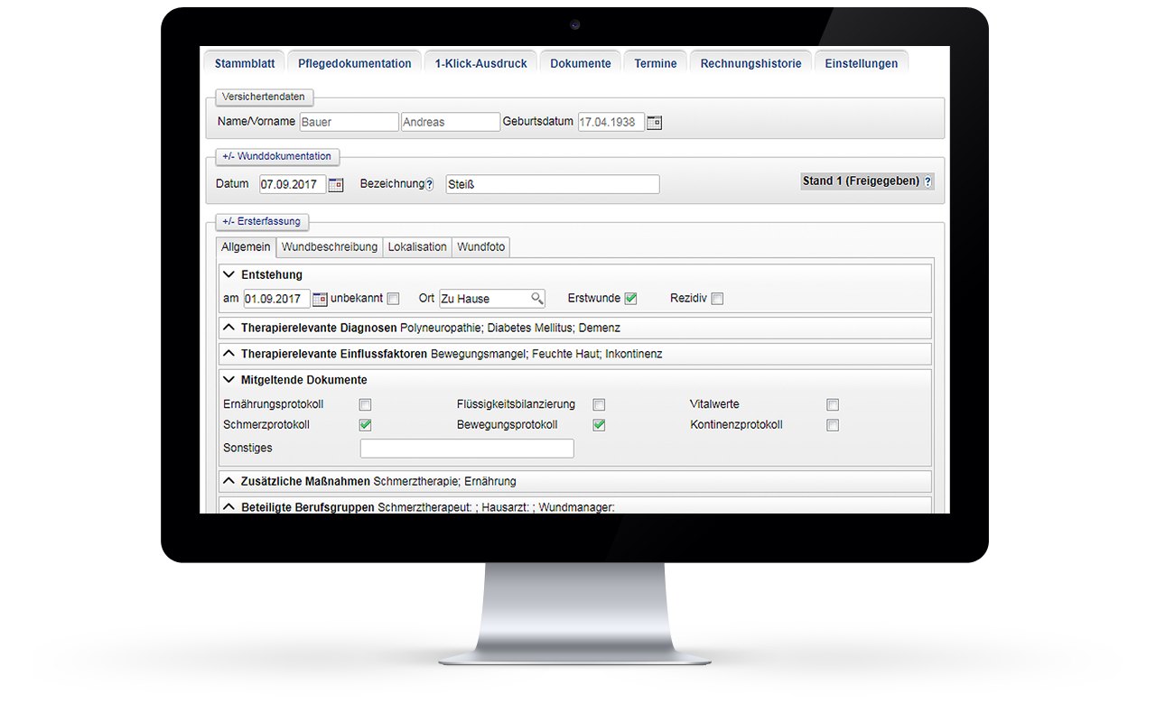This screenshot has height=722, width=1156.
Task: Enable the Vitalwerte checkbox
Action: click(832, 404)
